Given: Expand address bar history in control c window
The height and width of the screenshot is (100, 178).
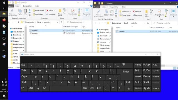Looking at the screenshot, I should 58,22.
